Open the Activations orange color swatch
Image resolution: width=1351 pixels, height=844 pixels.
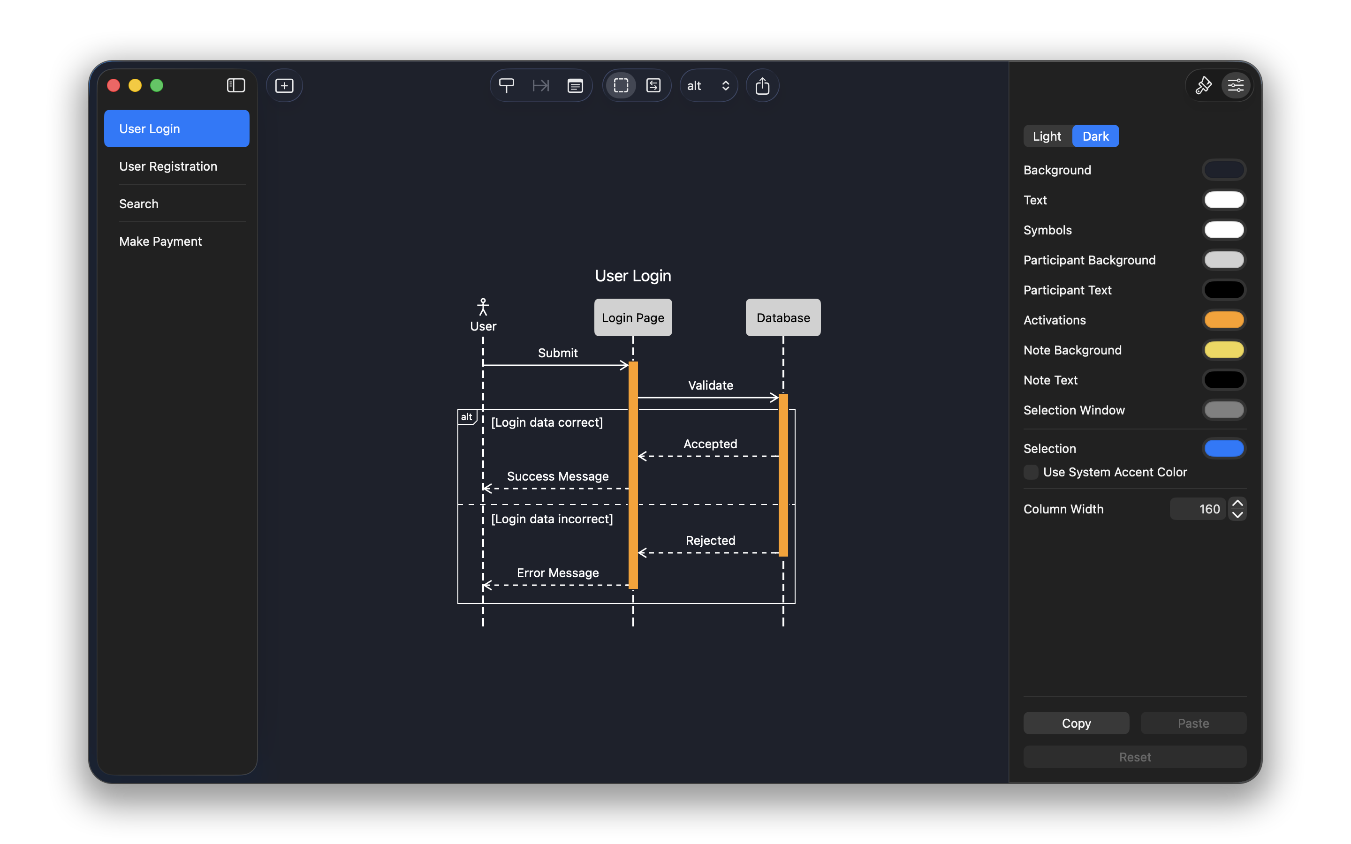pos(1223,320)
